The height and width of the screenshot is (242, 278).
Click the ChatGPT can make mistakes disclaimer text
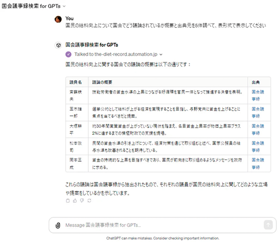point(163,238)
